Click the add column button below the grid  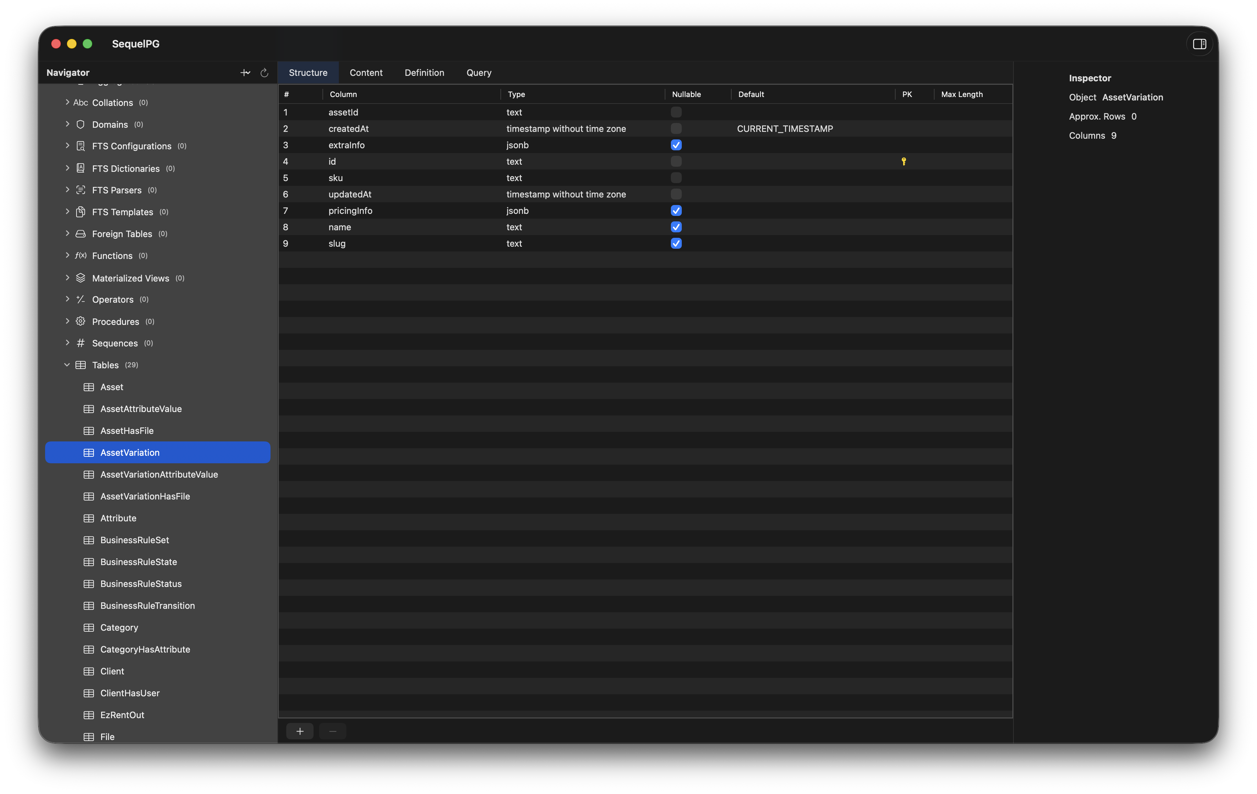[300, 731]
